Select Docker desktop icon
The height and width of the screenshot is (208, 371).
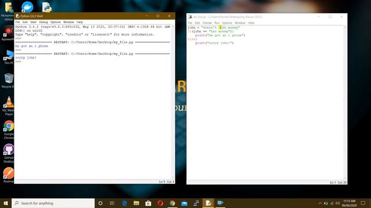pos(27,7)
